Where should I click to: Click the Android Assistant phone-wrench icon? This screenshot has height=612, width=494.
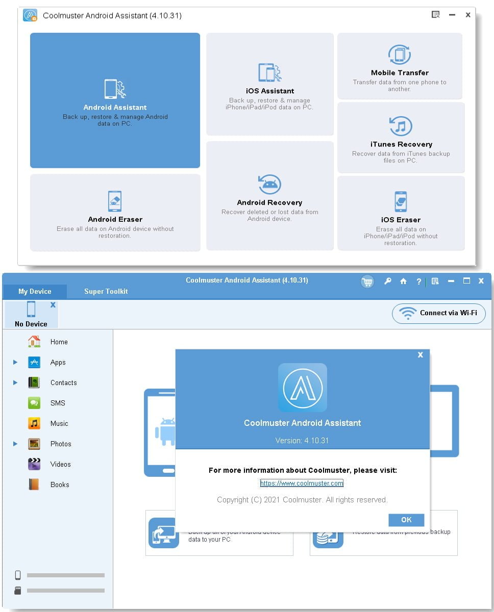(x=115, y=89)
